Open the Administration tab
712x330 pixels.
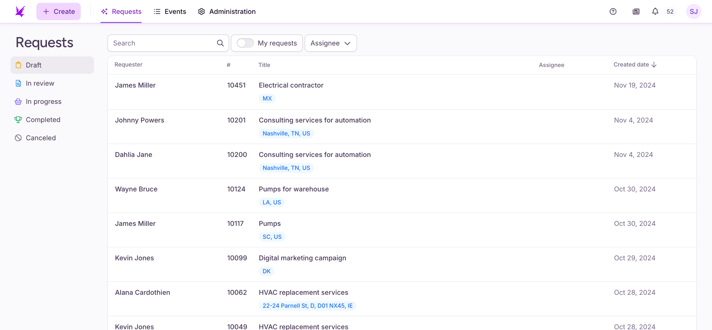227,11
